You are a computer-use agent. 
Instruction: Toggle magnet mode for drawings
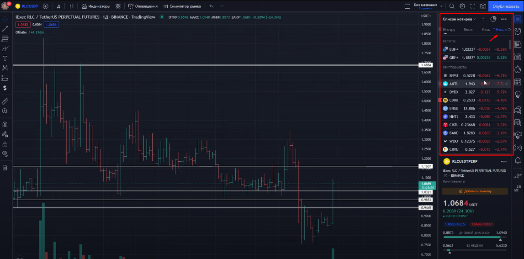[5, 124]
